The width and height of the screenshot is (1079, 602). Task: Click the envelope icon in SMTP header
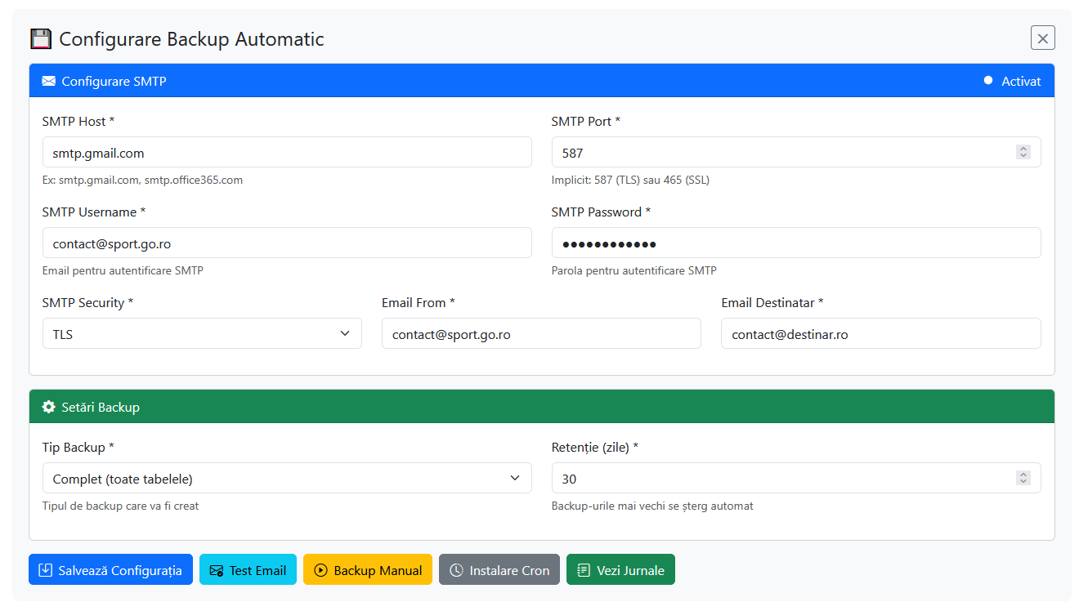[x=49, y=81]
